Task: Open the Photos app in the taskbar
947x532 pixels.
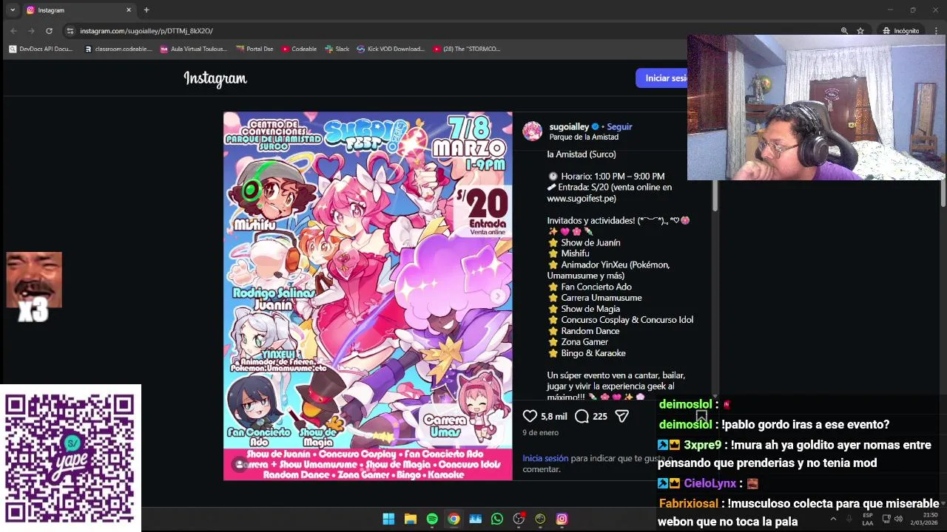Action: point(475,519)
